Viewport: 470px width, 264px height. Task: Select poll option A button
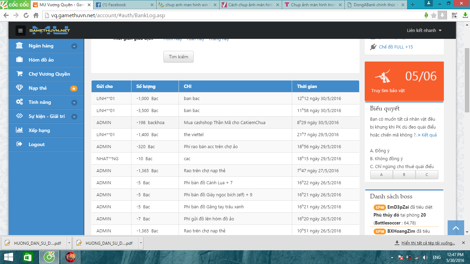(x=381, y=175)
